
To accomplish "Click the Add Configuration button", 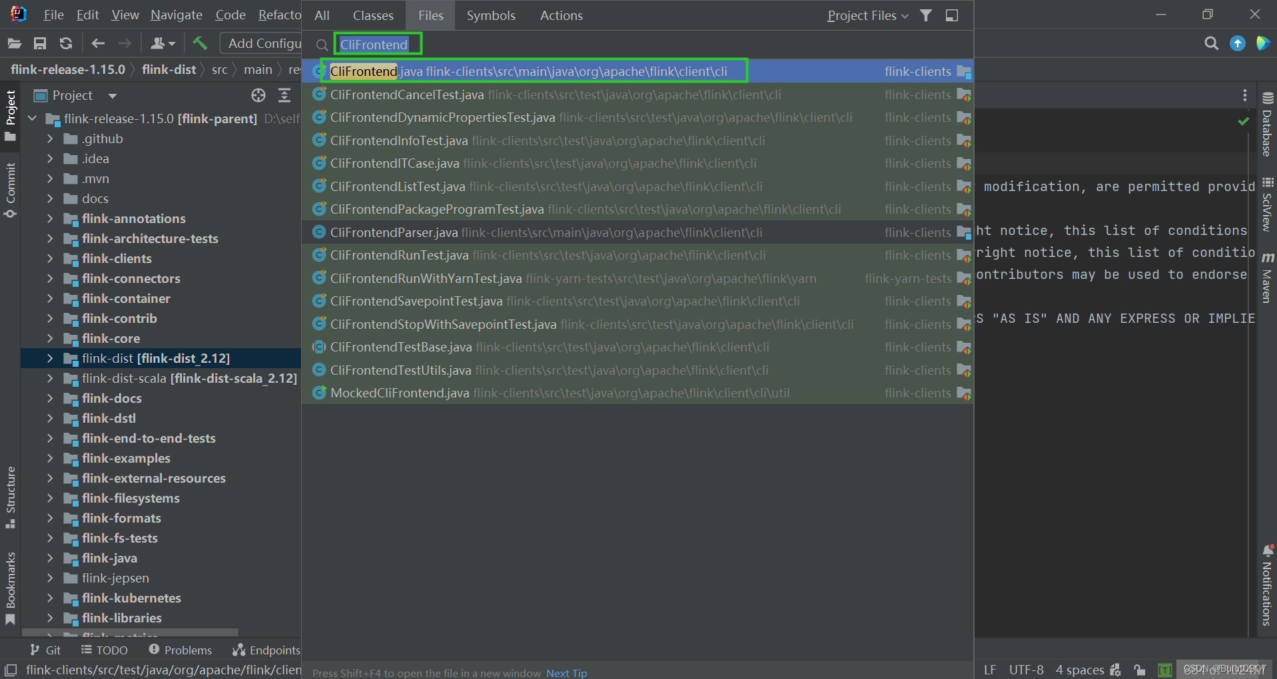I will pos(261,43).
